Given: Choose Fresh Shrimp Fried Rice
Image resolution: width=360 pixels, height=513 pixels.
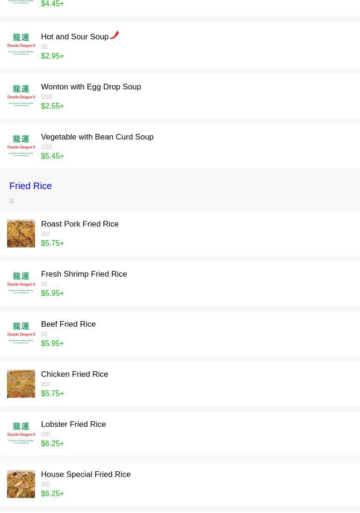Looking at the screenshot, I should 84,274.
